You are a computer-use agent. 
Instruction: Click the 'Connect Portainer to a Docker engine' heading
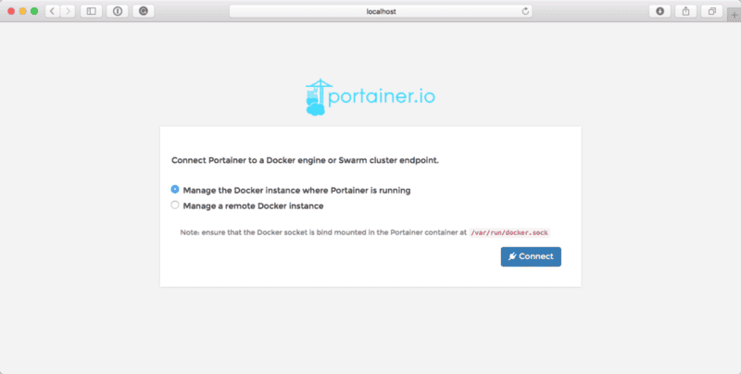(x=305, y=160)
